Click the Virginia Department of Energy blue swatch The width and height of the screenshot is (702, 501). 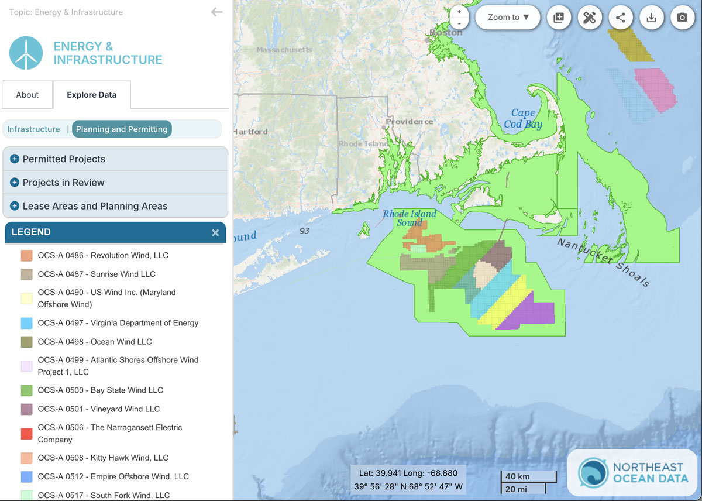point(26,323)
